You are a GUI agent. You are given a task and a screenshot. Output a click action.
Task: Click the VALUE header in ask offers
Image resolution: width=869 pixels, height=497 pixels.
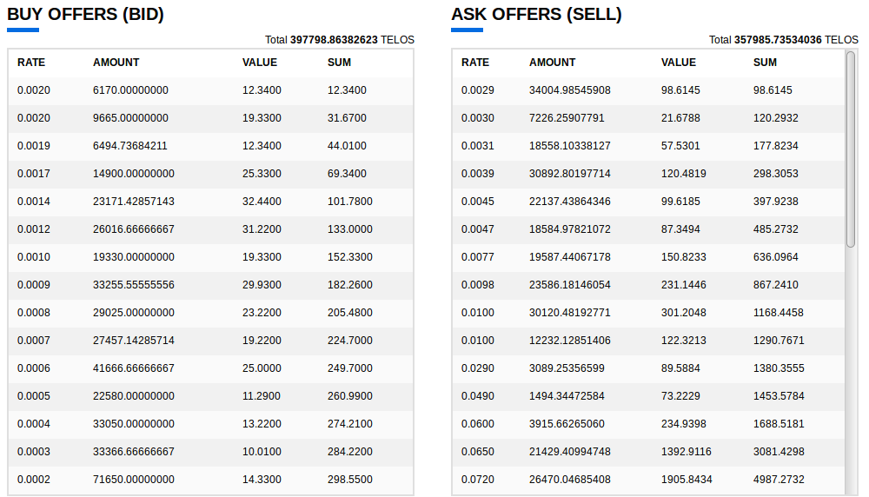pos(679,63)
